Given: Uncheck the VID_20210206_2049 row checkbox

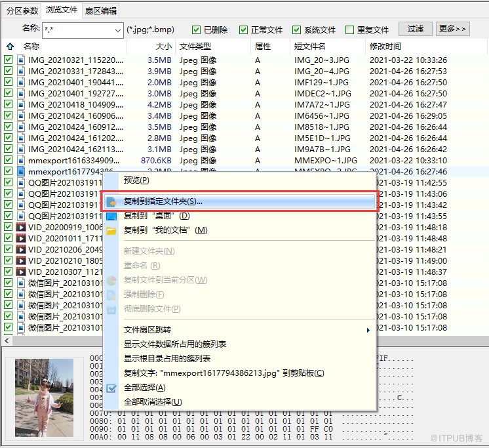Looking at the screenshot, I should [x=9, y=249].
